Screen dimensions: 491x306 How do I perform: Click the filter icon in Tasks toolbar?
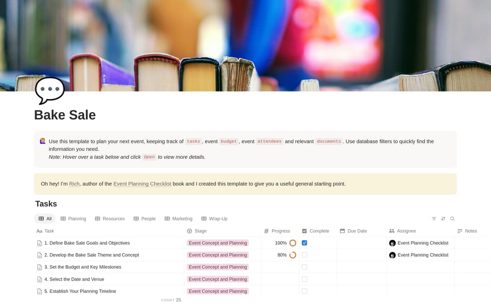tap(434, 219)
